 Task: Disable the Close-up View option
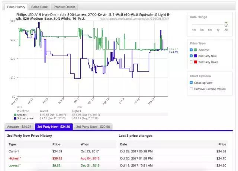point(191,83)
